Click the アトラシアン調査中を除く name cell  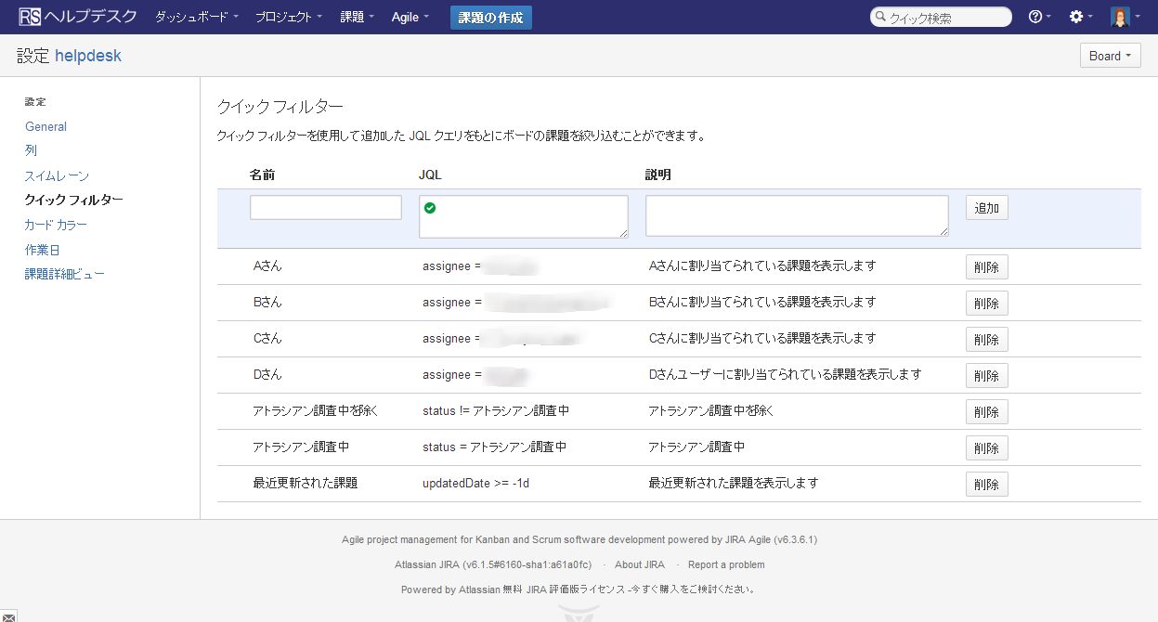pyautogui.click(x=316, y=411)
